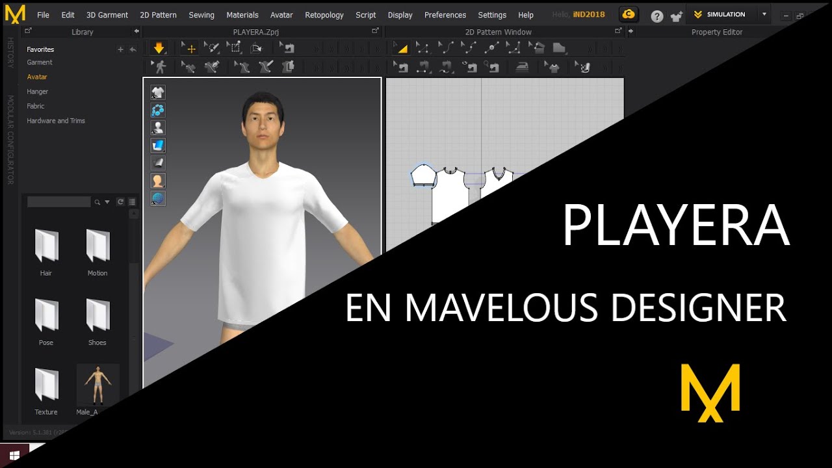Open the 3D Garment menu

point(107,15)
